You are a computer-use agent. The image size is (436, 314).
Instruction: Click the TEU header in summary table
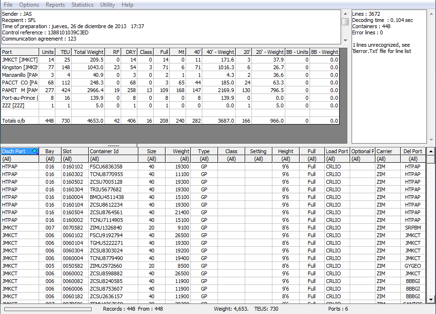pyautogui.click(x=63, y=52)
